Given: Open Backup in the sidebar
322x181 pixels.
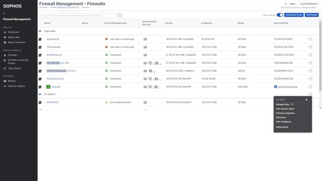Looking at the screenshot, I should click(12, 81).
